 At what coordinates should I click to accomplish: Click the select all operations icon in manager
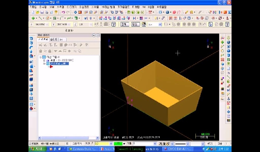pos(40,45)
